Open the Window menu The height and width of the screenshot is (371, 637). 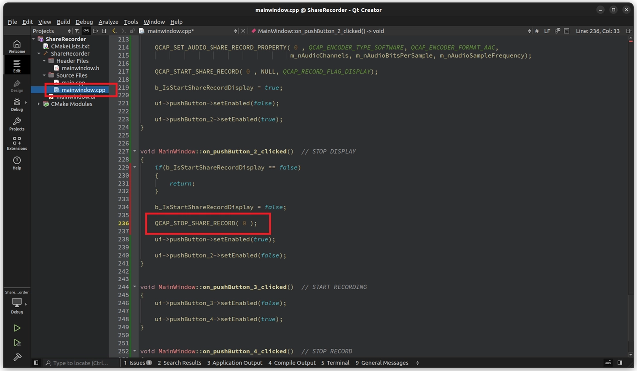click(x=154, y=22)
